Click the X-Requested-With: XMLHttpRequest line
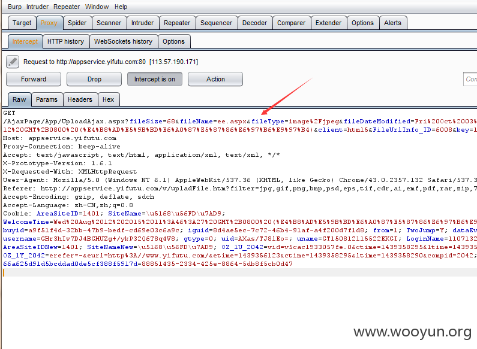The height and width of the screenshot is (349, 477). click(70, 172)
